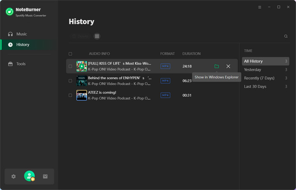Click the title 'ATEEZ is coming!'
The image size is (296, 190).
pyautogui.click(x=102, y=92)
